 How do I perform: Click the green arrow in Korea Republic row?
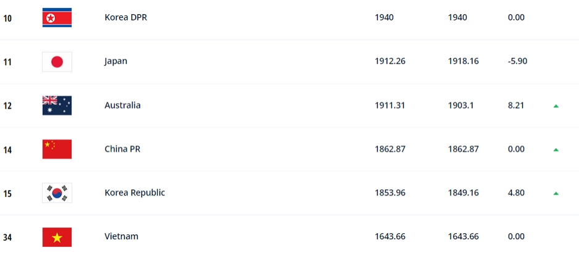pos(556,194)
